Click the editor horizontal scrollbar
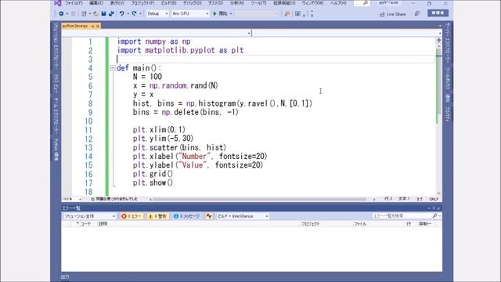This screenshot has width=501, height=282. [259, 199]
